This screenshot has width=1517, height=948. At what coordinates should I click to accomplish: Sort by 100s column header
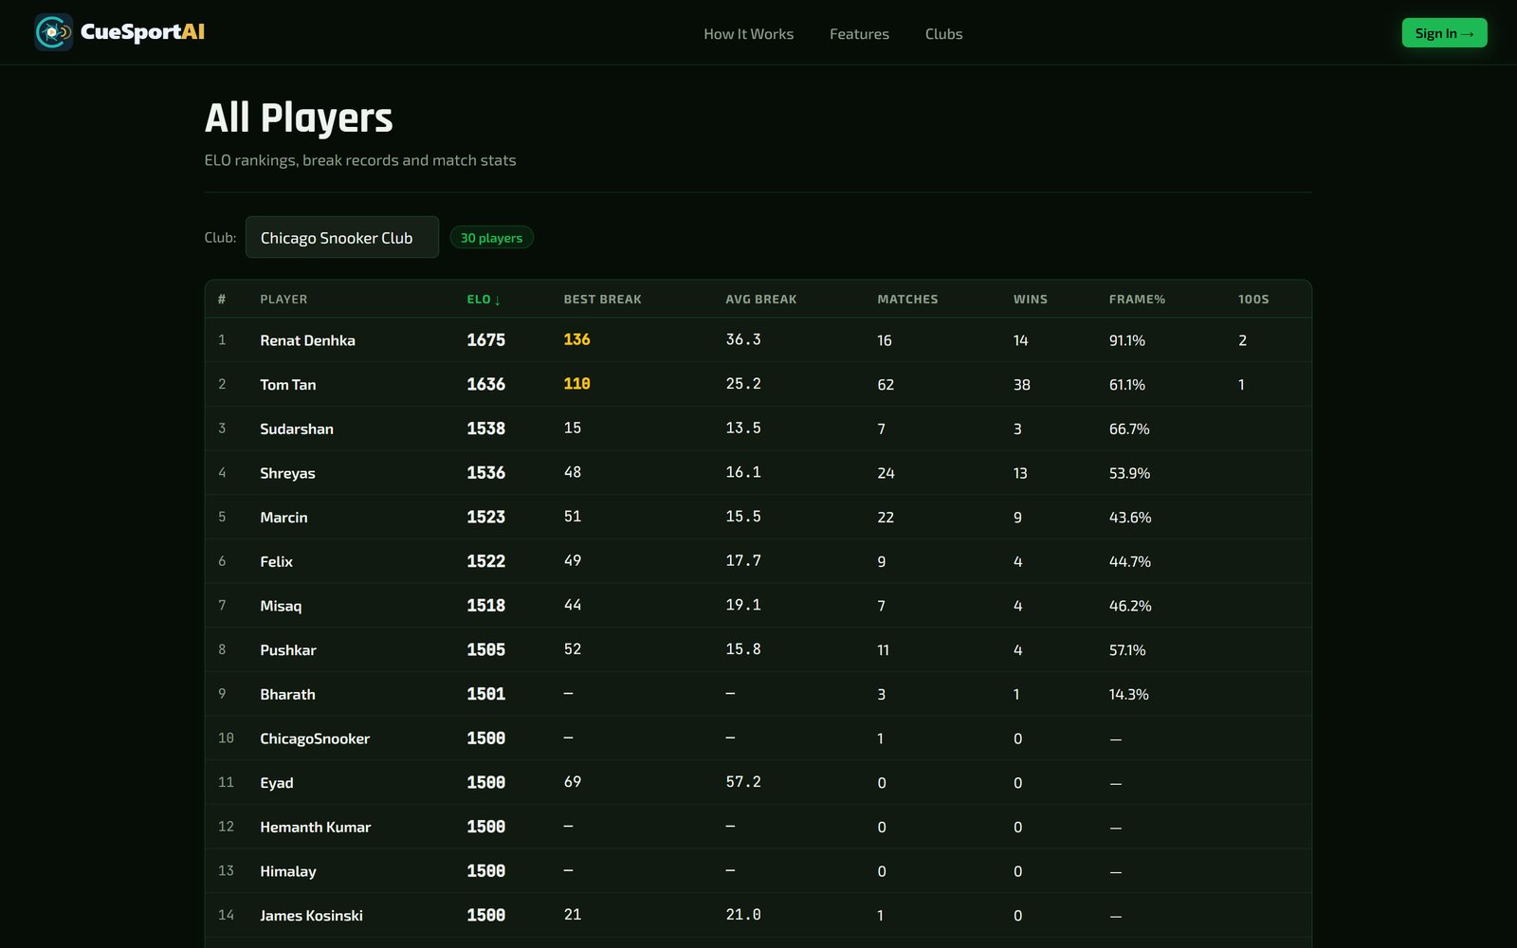pyautogui.click(x=1252, y=300)
